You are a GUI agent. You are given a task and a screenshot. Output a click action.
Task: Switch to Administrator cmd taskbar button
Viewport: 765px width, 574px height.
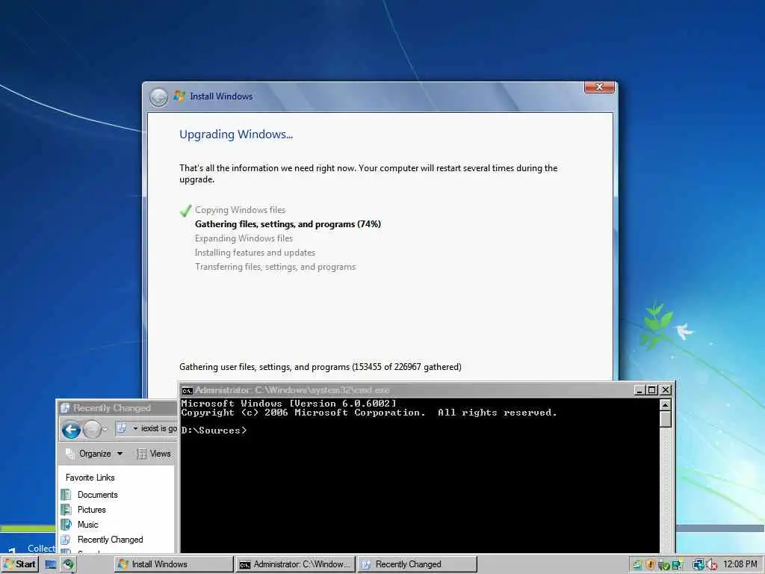coord(296,564)
